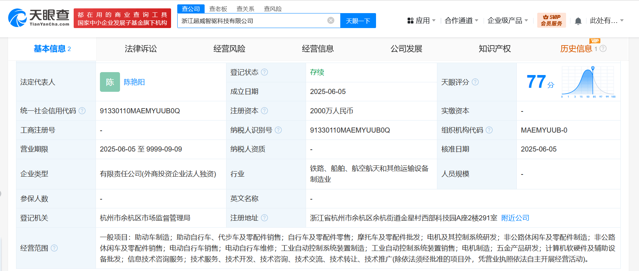
Task: Open the notification bell
Action: coord(578,21)
